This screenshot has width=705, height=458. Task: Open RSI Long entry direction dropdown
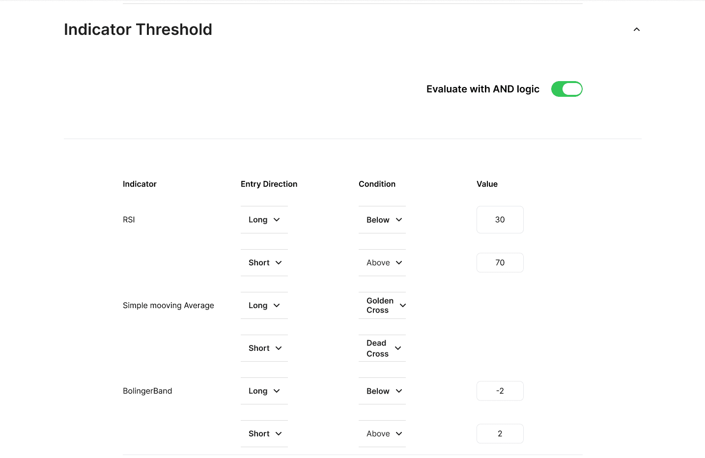point(264,220)
